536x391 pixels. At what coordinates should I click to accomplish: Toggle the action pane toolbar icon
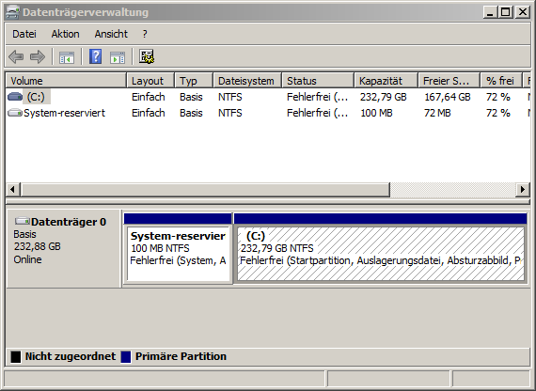point(118,57)
